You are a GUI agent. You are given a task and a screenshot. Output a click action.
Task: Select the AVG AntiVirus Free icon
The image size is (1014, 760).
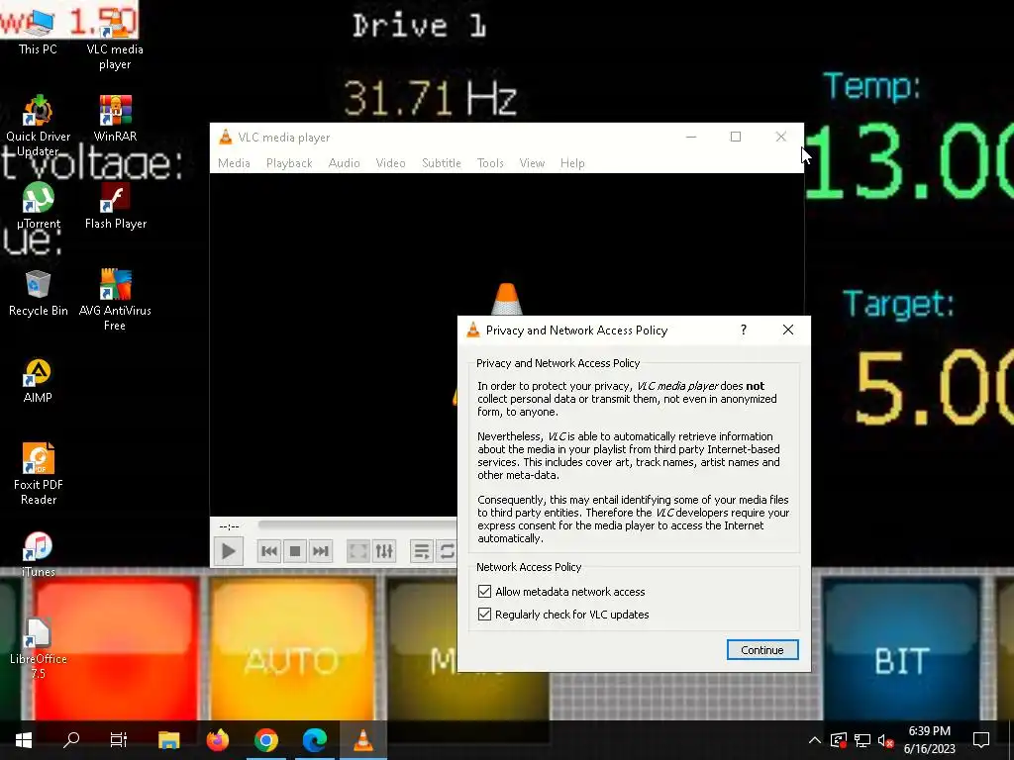115,301
